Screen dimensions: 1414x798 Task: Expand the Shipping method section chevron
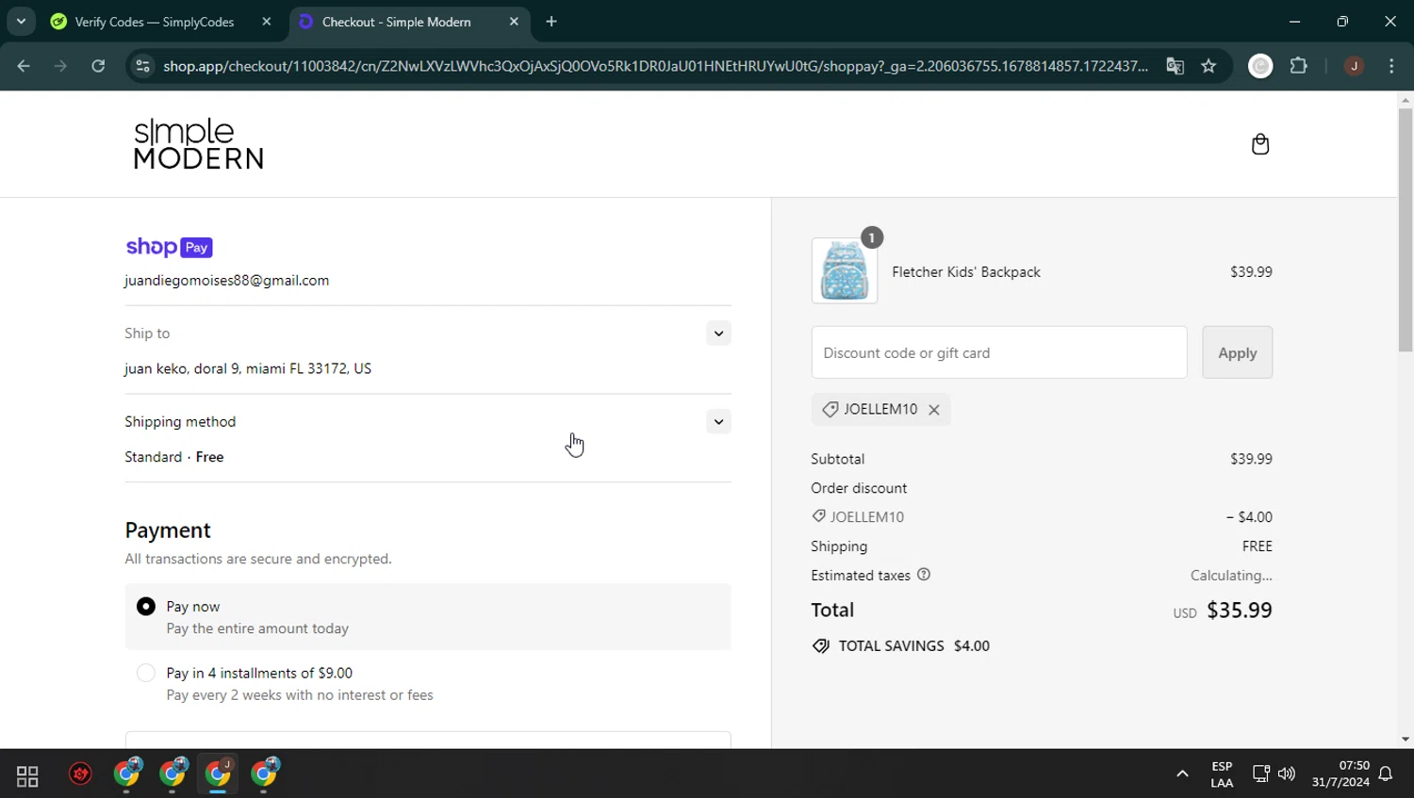point(718,422)
